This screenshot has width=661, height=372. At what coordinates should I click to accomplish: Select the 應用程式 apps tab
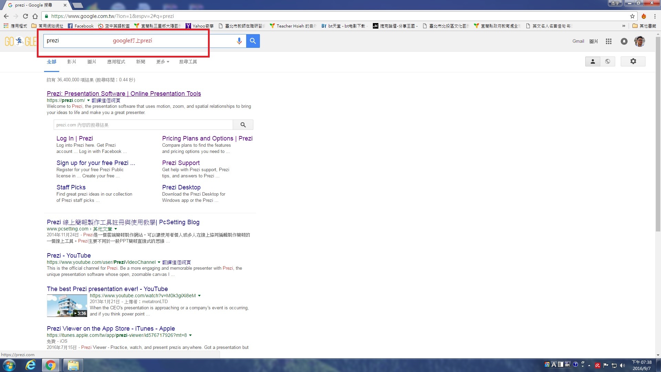tap(116, 62)
